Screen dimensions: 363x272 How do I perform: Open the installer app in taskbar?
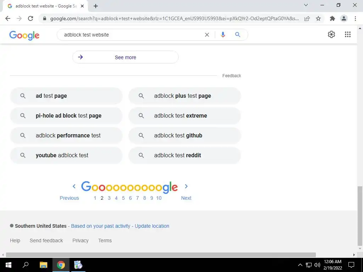(x=78, y=265)
